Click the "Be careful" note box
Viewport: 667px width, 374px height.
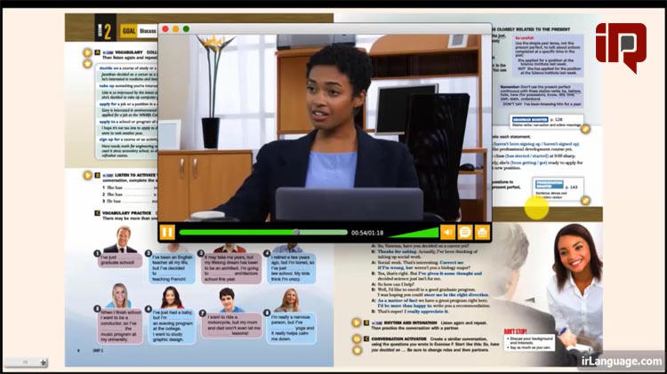point(548,55)
